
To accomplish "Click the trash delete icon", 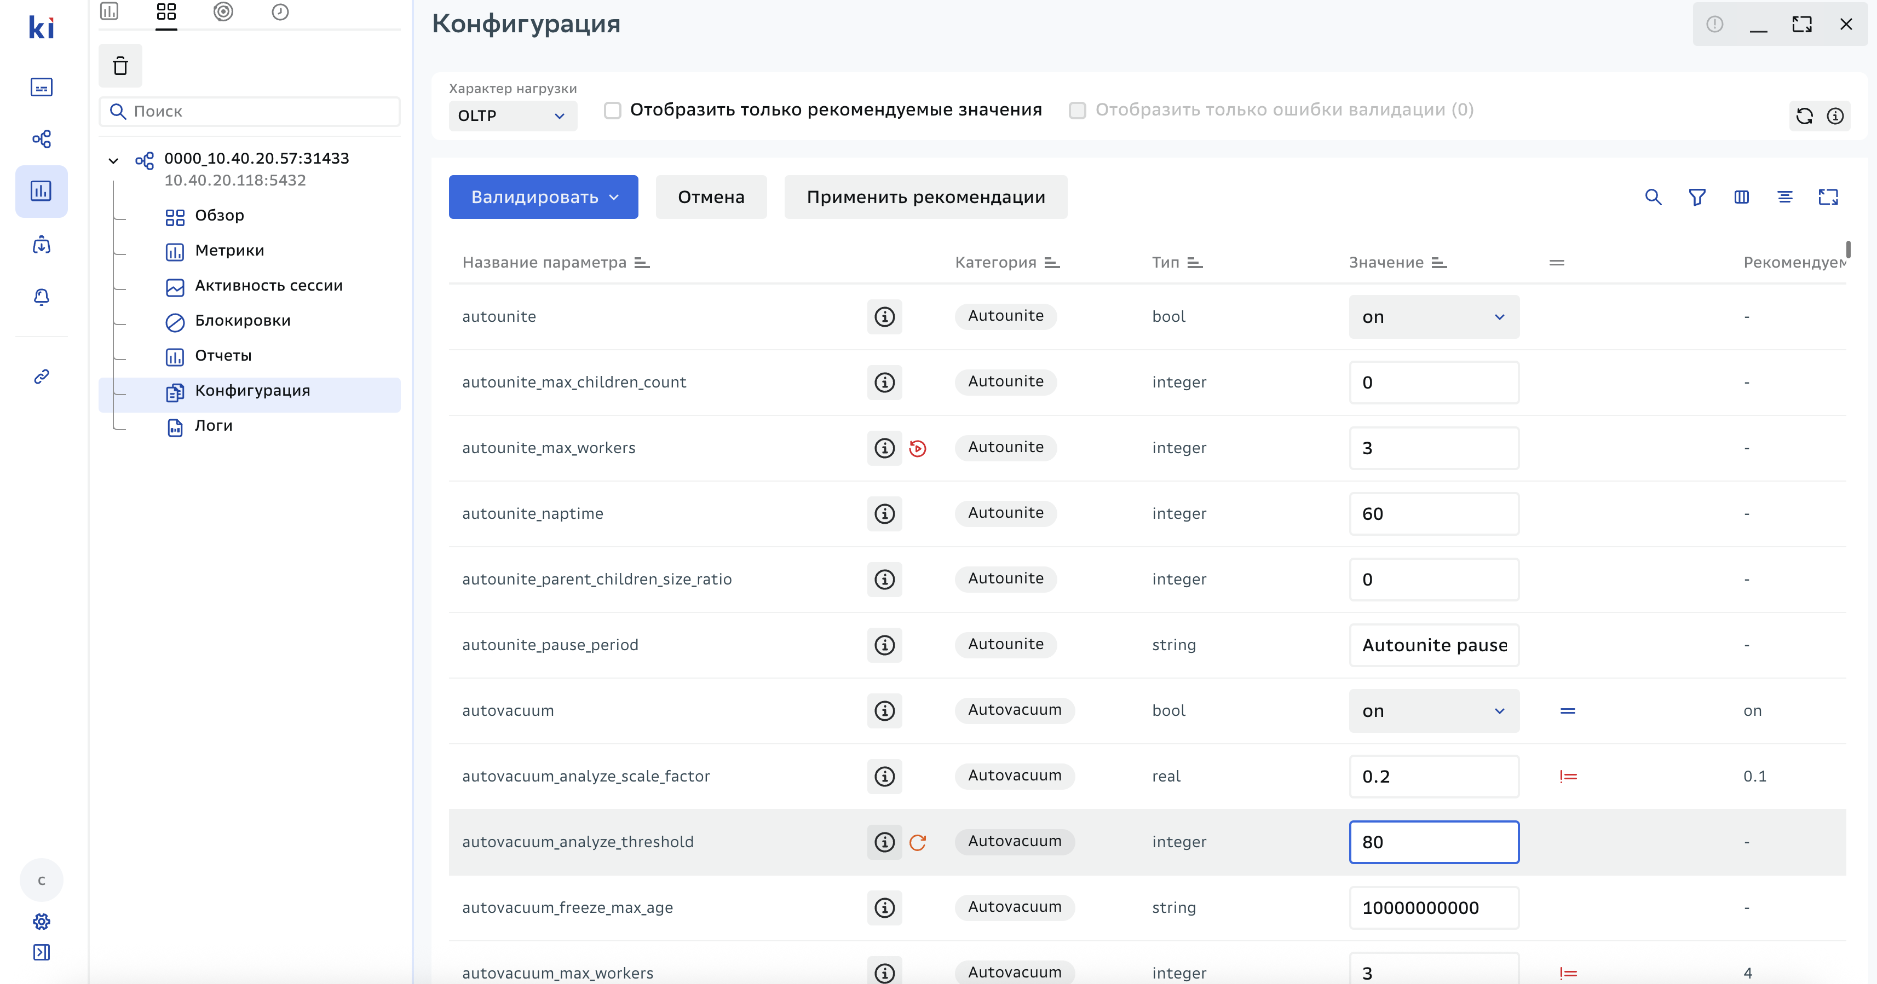I will (x=120, y=66).
